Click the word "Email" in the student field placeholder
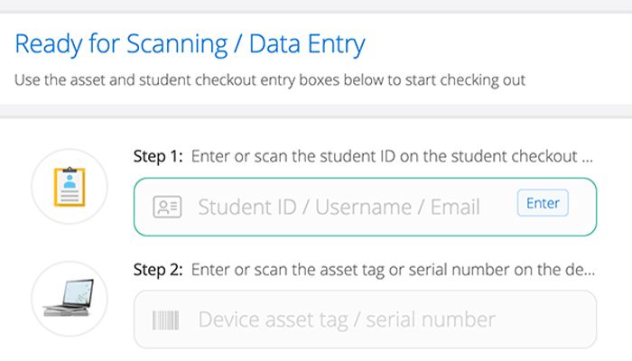The height and width of the screenshot is (361, 632). click(x=454, y=207)
